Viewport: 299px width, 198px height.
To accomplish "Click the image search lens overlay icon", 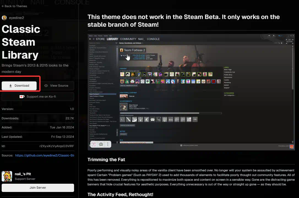I will click(101, 144).
